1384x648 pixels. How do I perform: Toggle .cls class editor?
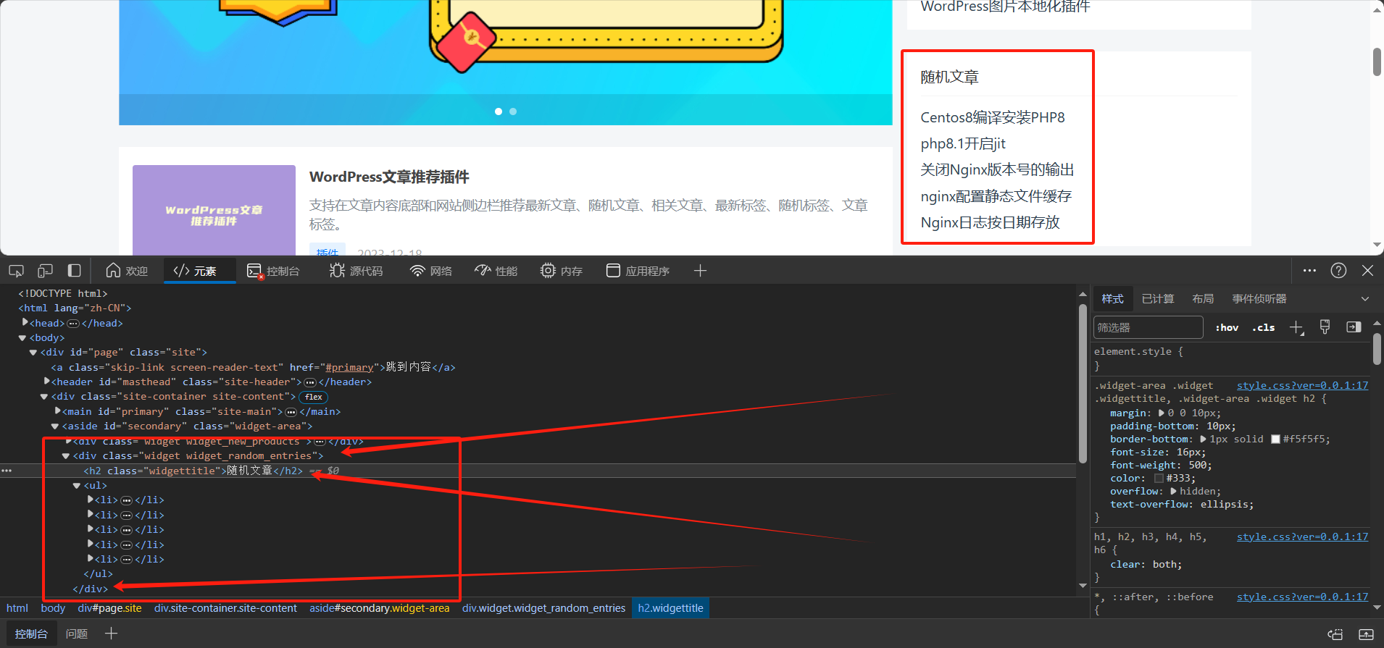(x=1264, y=327)
